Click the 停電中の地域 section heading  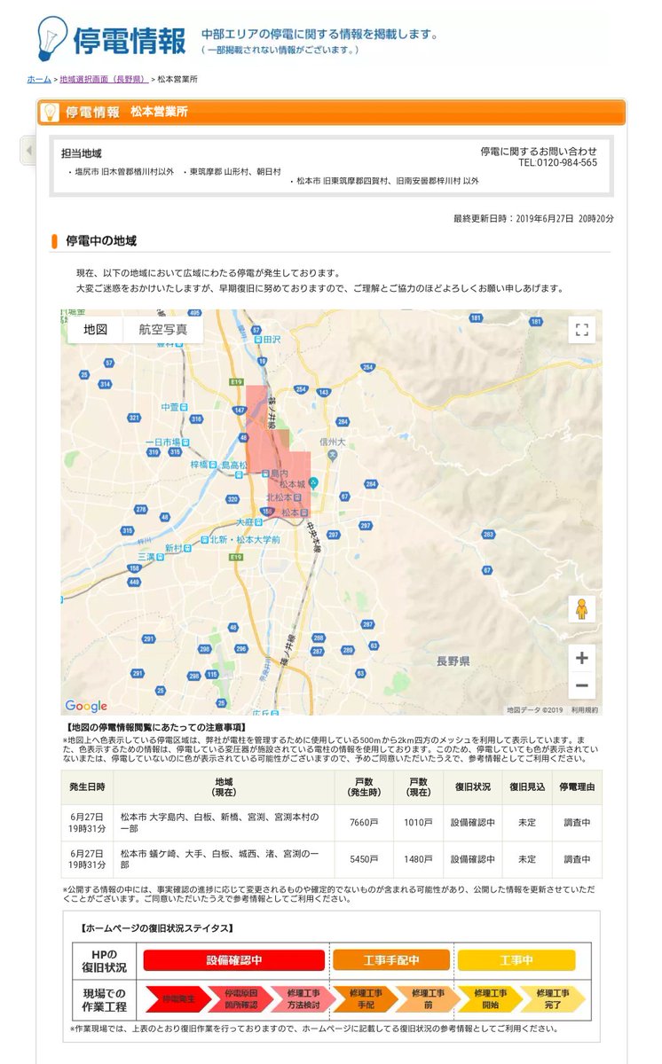[x=100, y=240]
